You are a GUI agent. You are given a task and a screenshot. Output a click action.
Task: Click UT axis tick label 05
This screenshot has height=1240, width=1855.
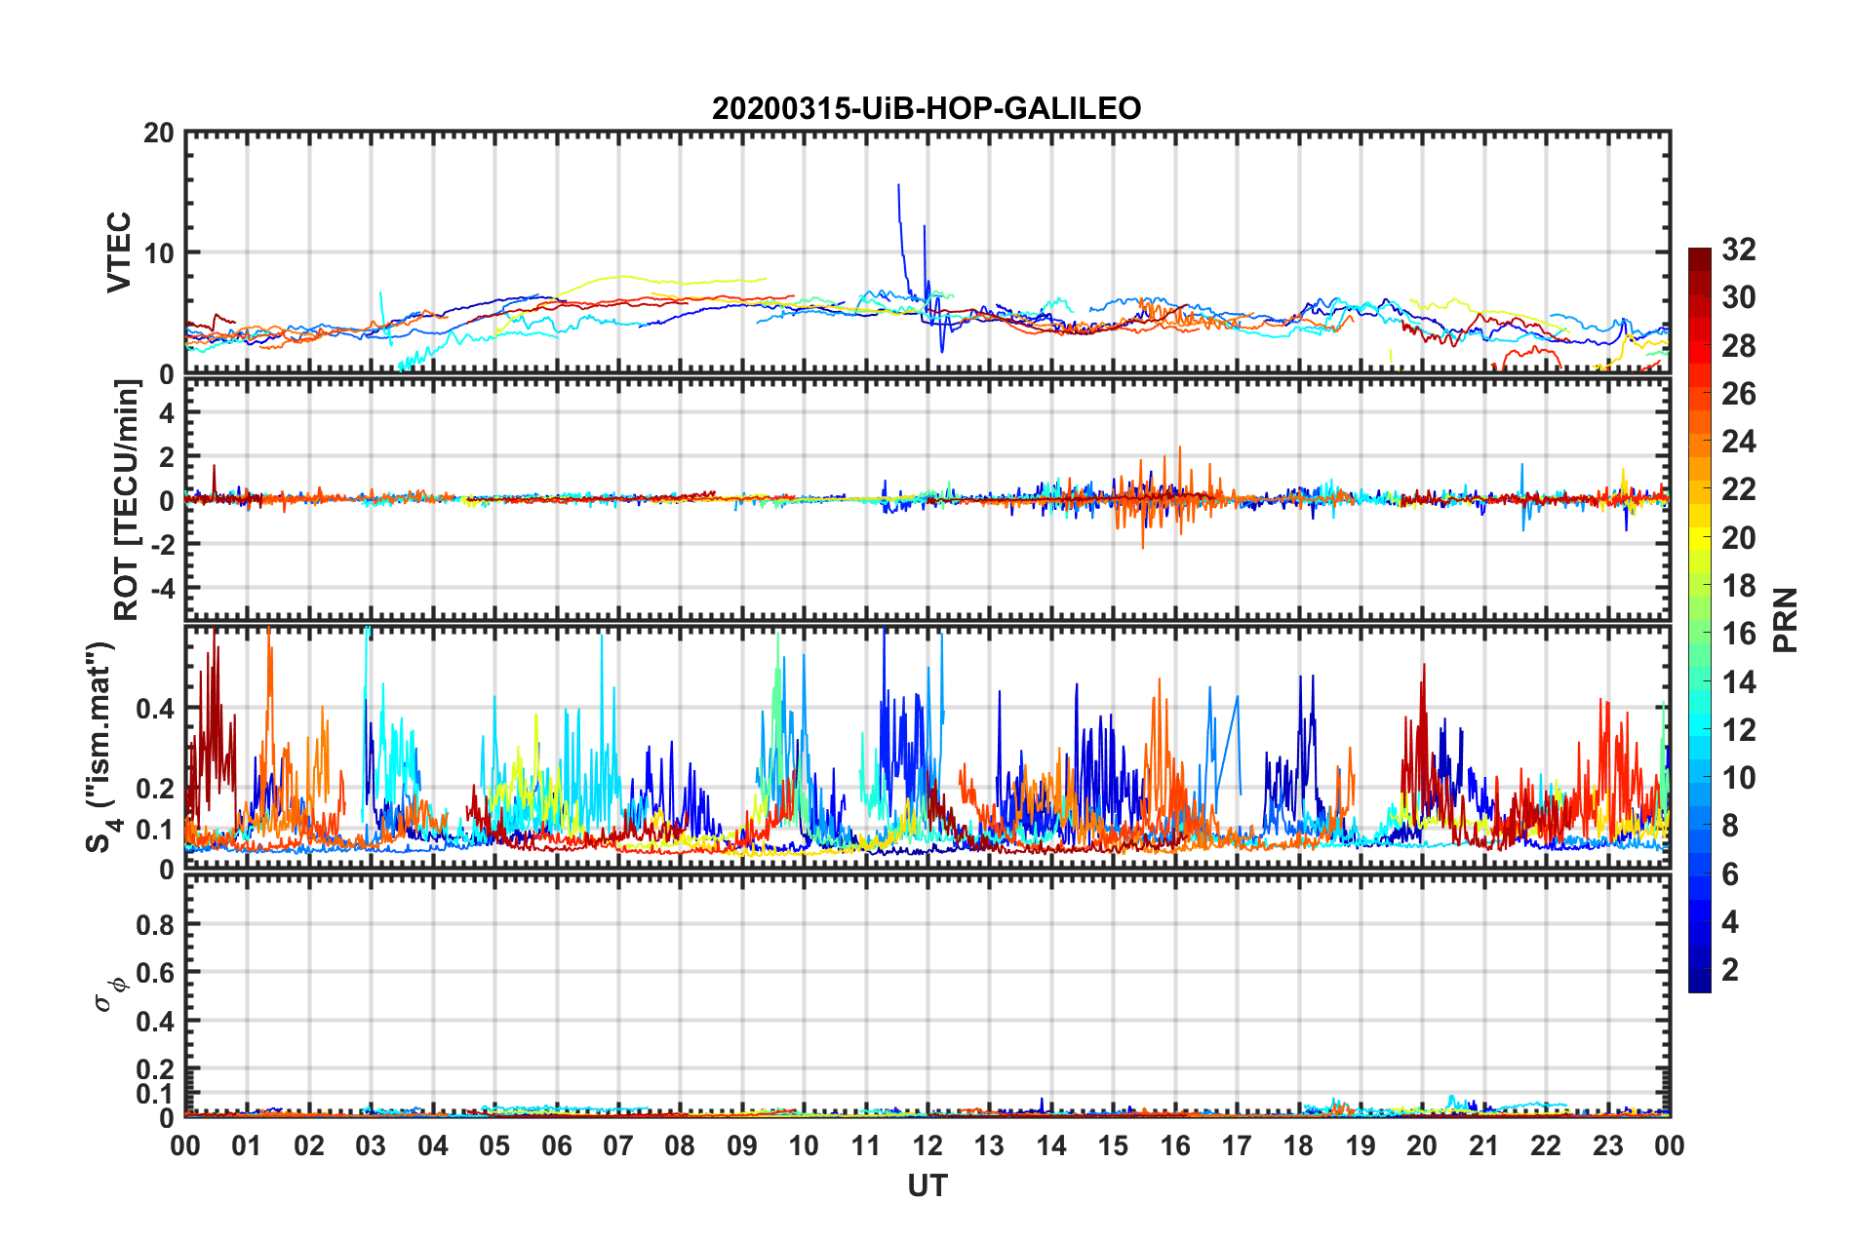tap(494, 1145)
